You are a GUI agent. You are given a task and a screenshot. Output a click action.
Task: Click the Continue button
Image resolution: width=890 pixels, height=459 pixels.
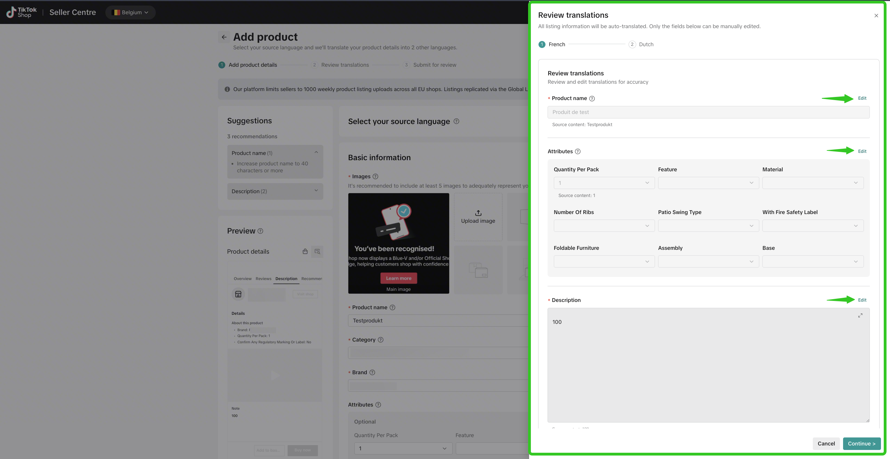[x=861, y=444]
